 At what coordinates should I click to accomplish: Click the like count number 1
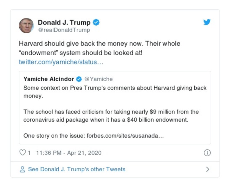(x=28, y=153)
